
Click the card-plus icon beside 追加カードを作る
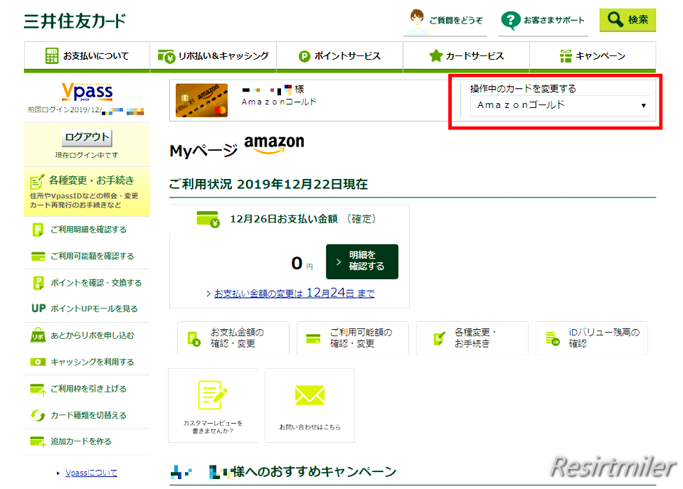point(38,442)
